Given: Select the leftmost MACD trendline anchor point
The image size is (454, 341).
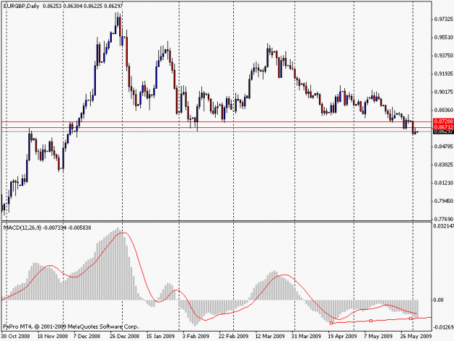Looking at the screenshot, I should click(x=331, y=323).
